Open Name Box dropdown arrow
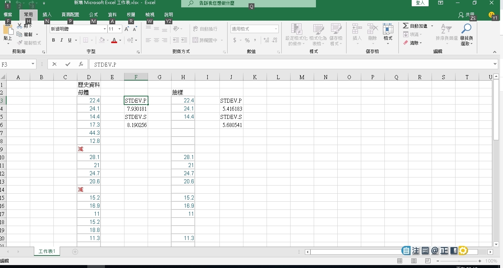Viewport: 503px width, 268px height. point(33,64)
